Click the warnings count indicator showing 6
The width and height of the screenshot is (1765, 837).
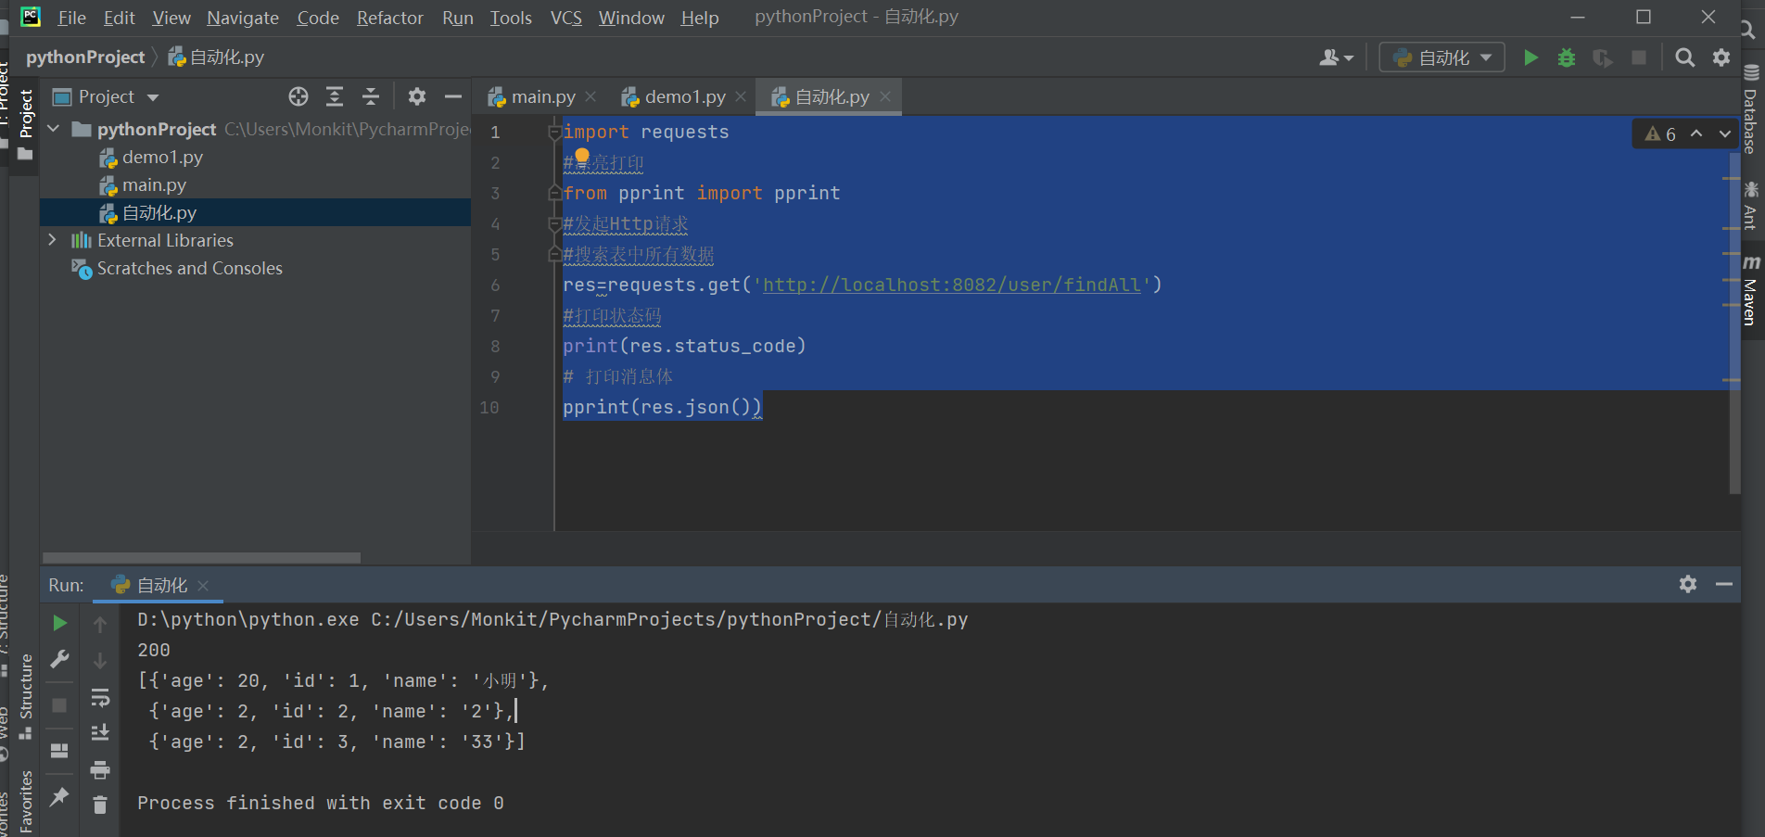(1660, 134)
